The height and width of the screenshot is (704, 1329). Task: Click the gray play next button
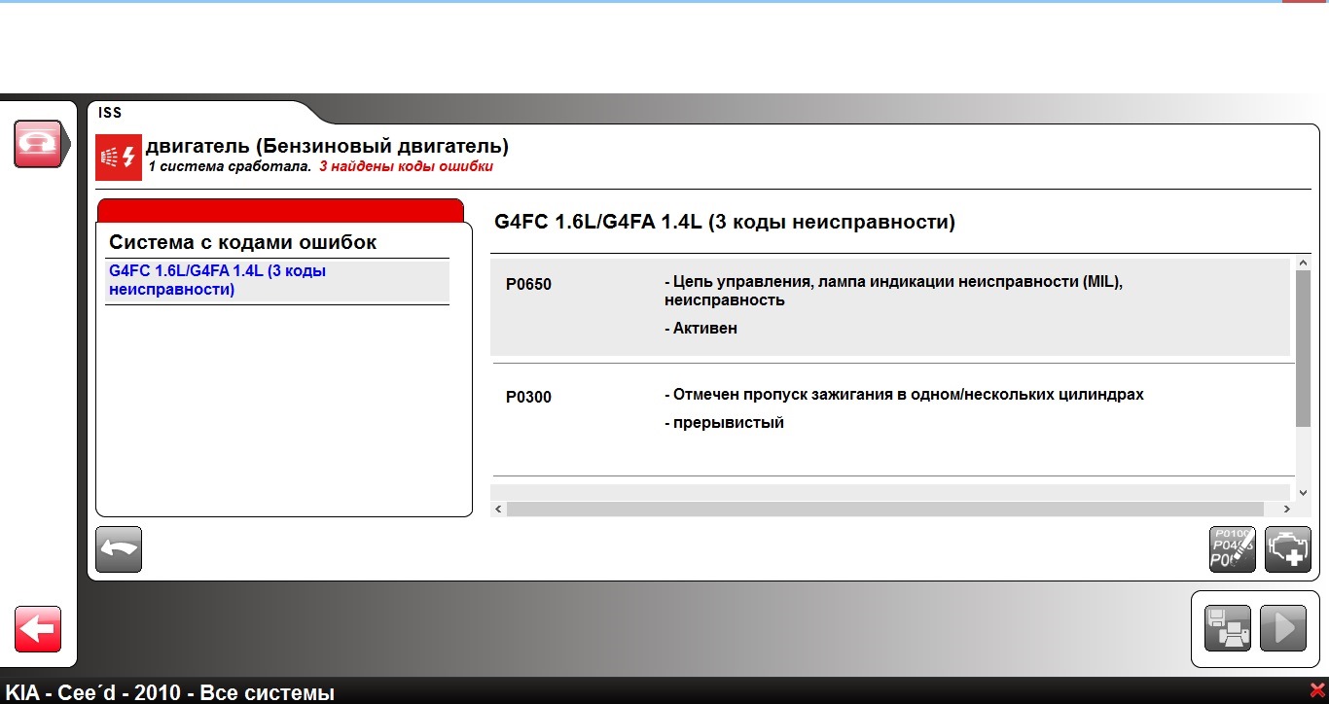click(x=1283, y=628)
